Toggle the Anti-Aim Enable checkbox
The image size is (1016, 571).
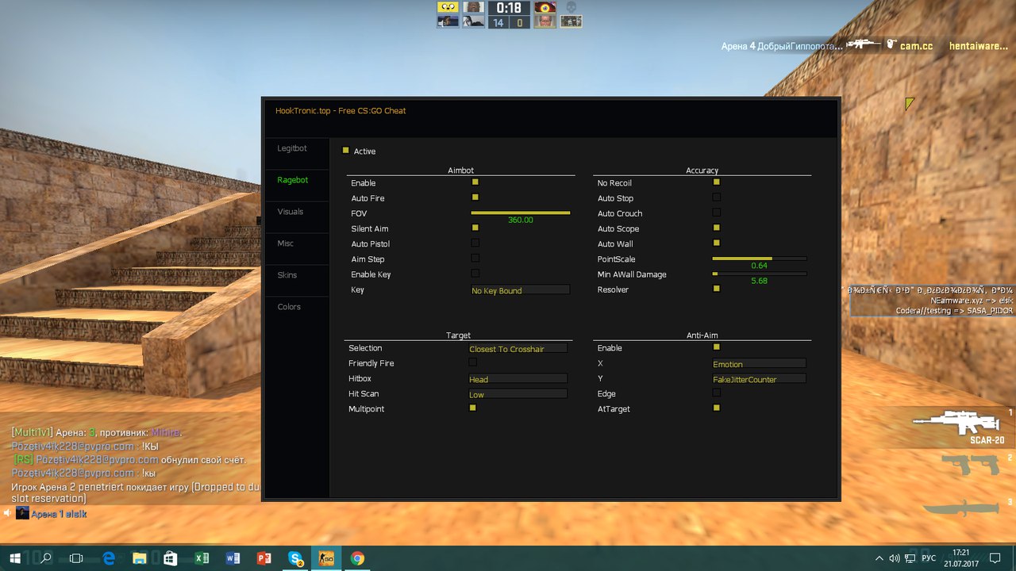pyautogui.click(x=716, y=347)
